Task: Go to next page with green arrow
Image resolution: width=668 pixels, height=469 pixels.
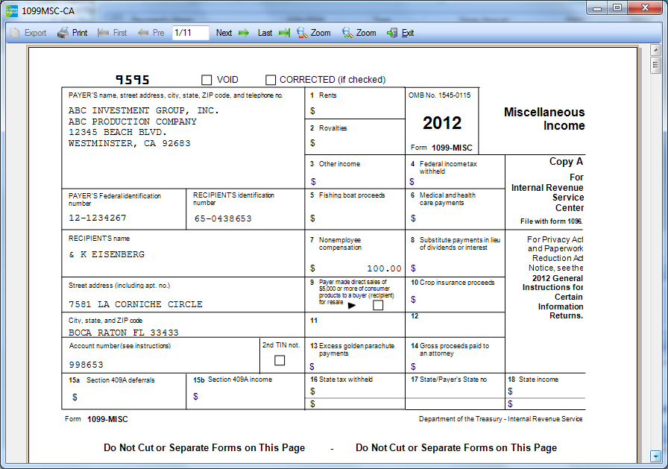Action: 243,33
